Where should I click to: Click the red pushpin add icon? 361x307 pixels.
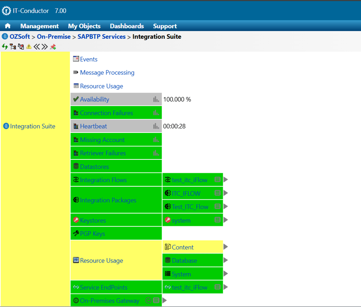pyautogui.click(x=53, y=47)
